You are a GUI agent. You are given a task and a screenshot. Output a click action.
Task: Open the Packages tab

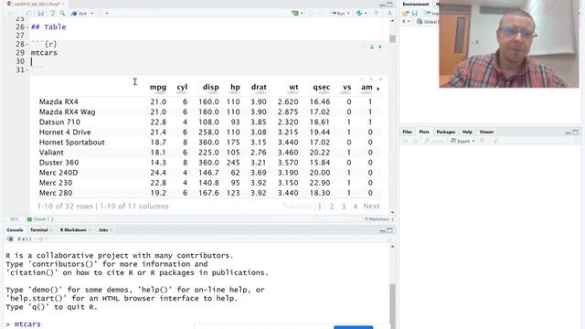[446, 132]
